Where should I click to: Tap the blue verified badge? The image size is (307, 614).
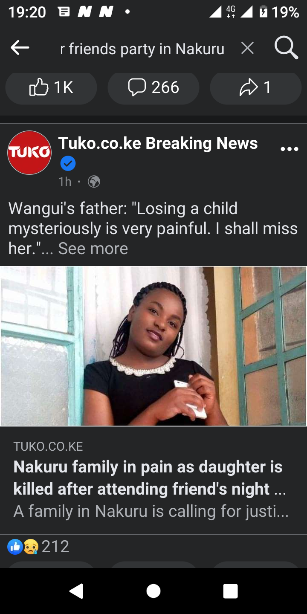tap(68, 163)
